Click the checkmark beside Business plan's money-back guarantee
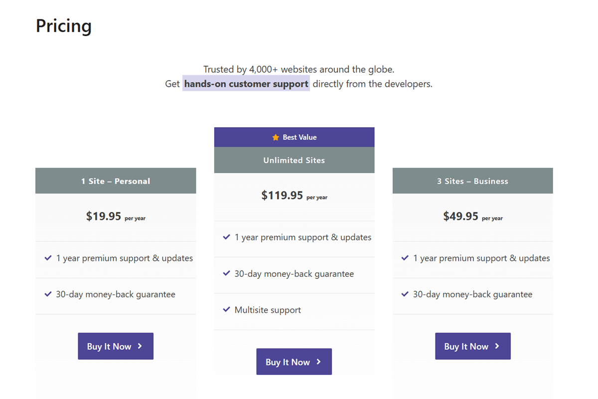The image size is (598, 399). [405, 294]
